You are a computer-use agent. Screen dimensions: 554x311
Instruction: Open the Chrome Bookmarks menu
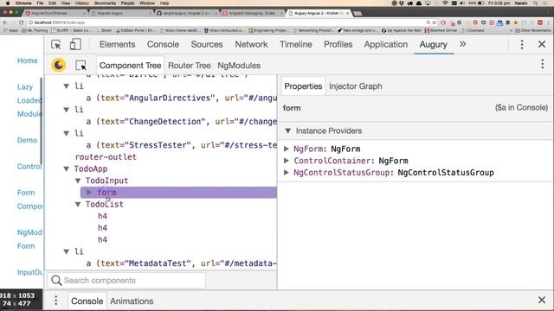106,3
